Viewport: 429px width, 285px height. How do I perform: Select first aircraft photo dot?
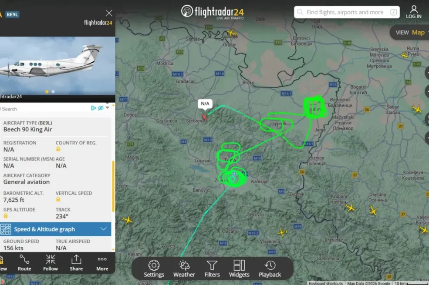(x=47, y=92)
